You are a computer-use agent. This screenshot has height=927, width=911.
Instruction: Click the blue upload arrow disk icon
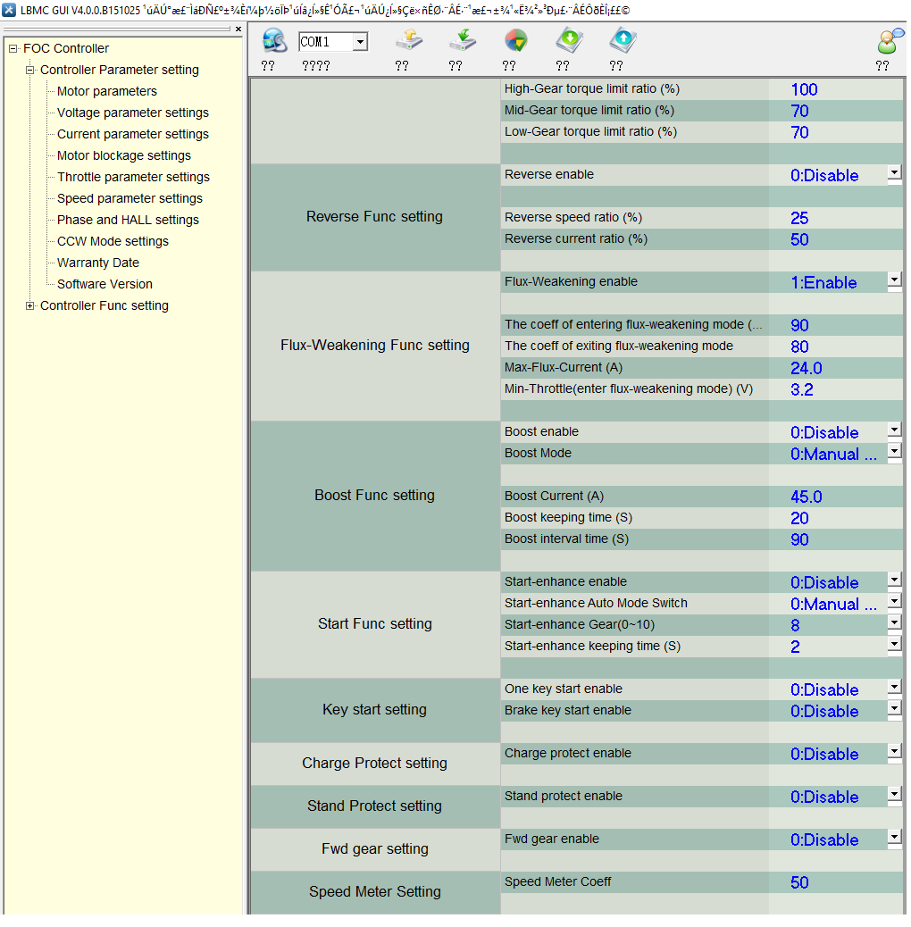coord(623,41)
